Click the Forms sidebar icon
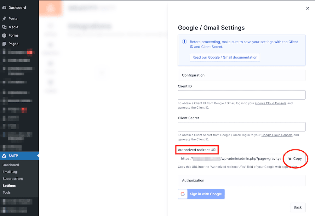Viewport: 315px width, 216px height. [x=4, y=35]
